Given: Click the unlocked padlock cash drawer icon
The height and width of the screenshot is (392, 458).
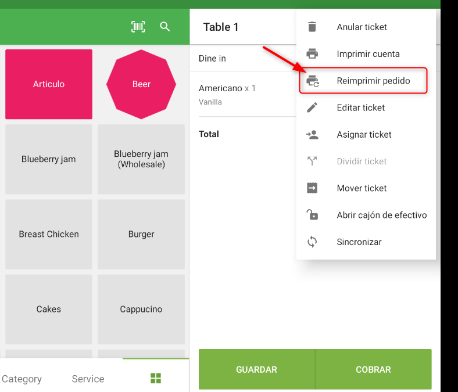Looking at the screenshot, I should click(312, 214).
